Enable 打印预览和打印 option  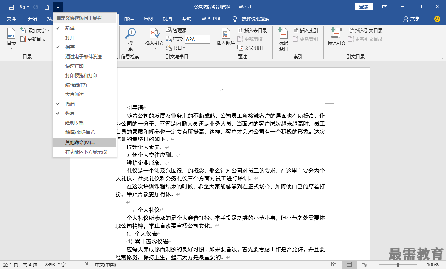pyautogui.click(x=85, y=75)
